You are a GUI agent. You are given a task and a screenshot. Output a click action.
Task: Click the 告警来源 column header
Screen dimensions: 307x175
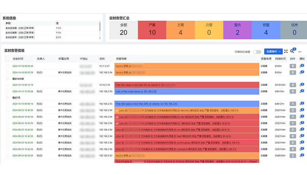tap(266, 59)
